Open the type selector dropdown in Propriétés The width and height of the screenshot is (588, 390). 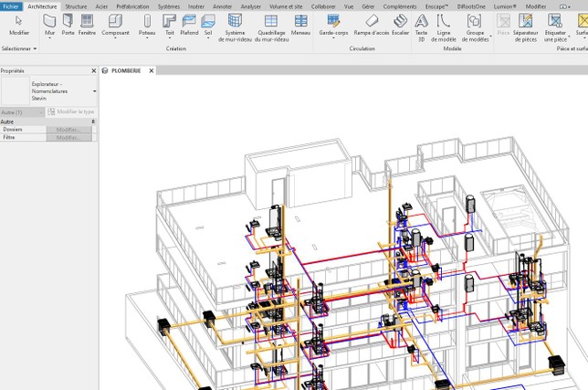(94, 91)
